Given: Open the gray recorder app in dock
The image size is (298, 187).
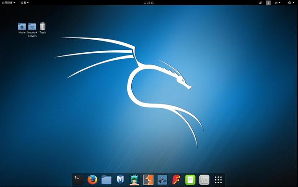Looking at the screenshot, I should (204, 180).
